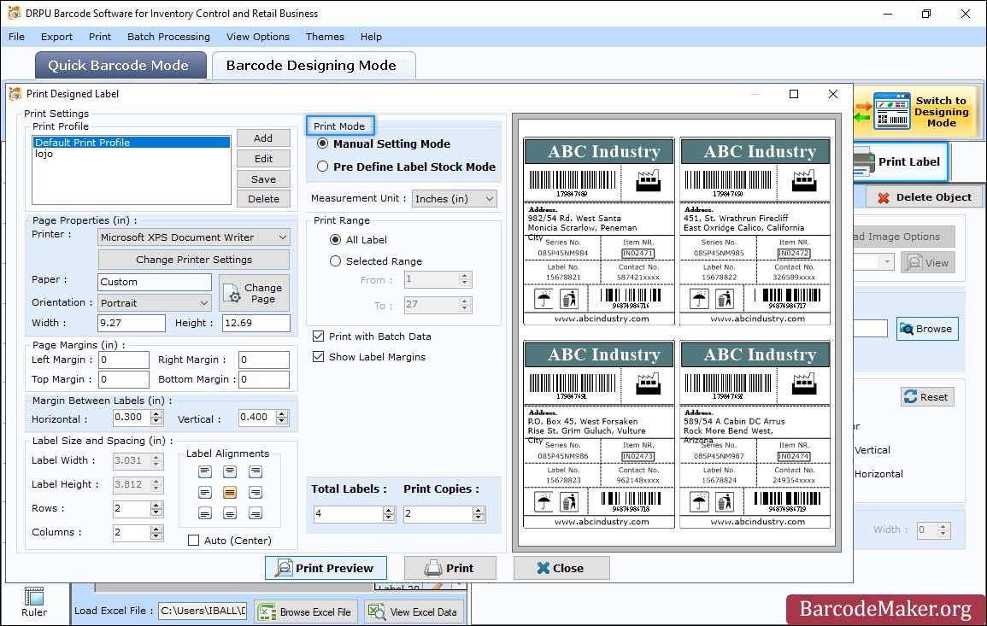
Task: Click the Print Designed Label dialog icon
Action: pyautogui.click(x=15, y=94)
